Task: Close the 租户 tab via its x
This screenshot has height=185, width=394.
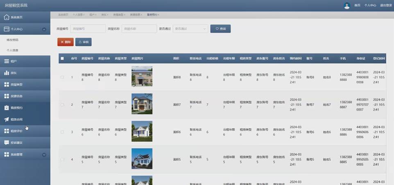Action: 95,15
